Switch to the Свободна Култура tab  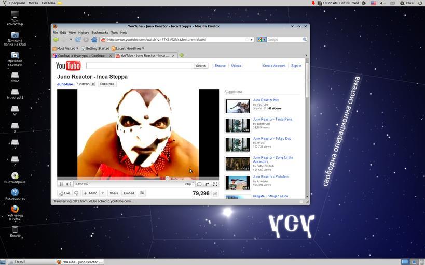point(81,55)
